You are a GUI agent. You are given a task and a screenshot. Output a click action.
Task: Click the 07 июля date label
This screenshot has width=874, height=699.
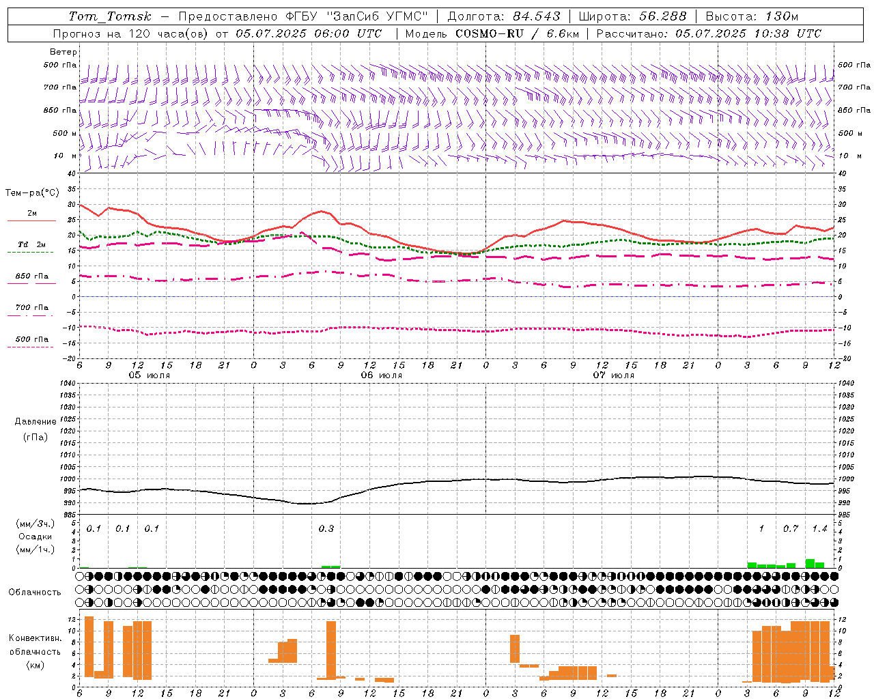pos(614,375)
